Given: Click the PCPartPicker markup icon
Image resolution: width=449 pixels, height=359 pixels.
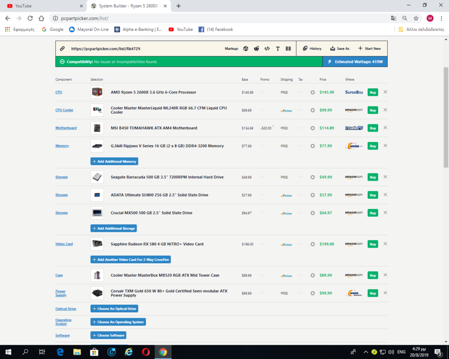Looking at the screenshot, I should tap(245, 49).
